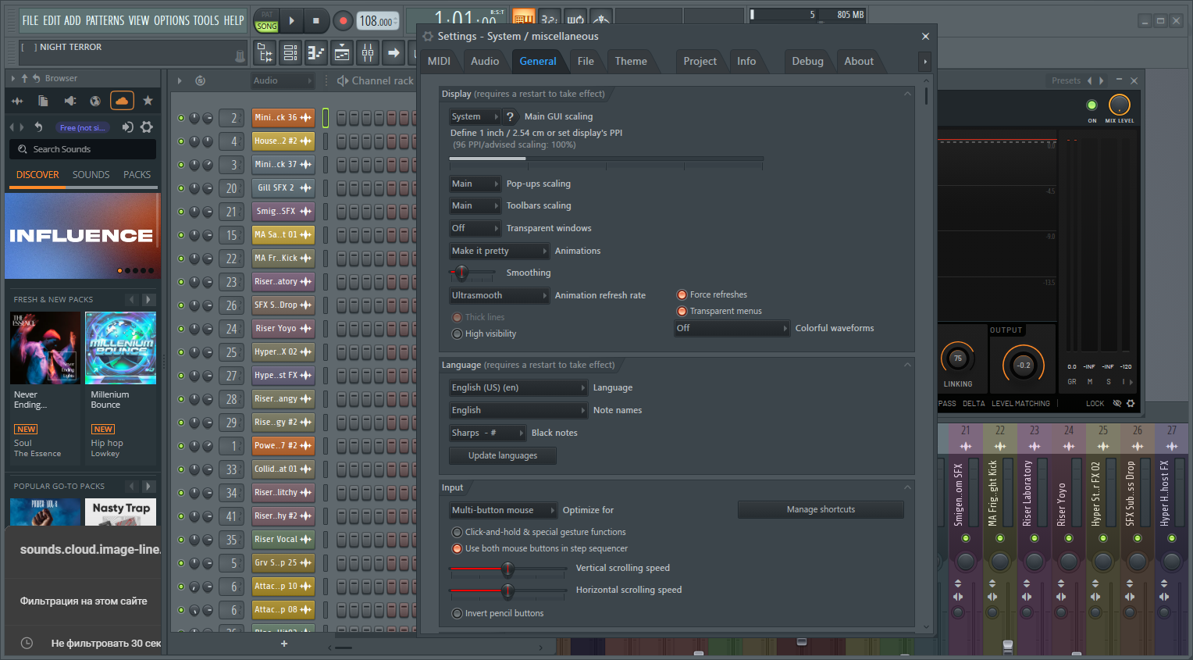Screen dimensions: 1193x660
Task: Click the question mark help for GUI scaling
Action: coord(510,116)
